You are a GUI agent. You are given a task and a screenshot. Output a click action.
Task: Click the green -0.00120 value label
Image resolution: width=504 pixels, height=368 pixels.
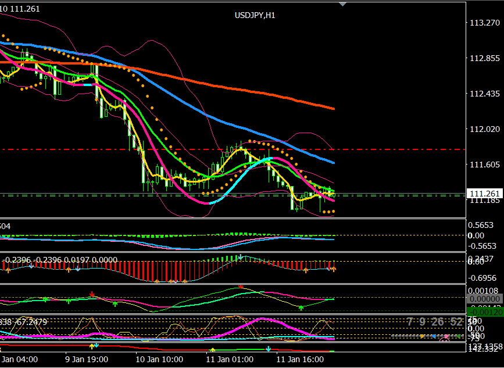click(485, 312)
